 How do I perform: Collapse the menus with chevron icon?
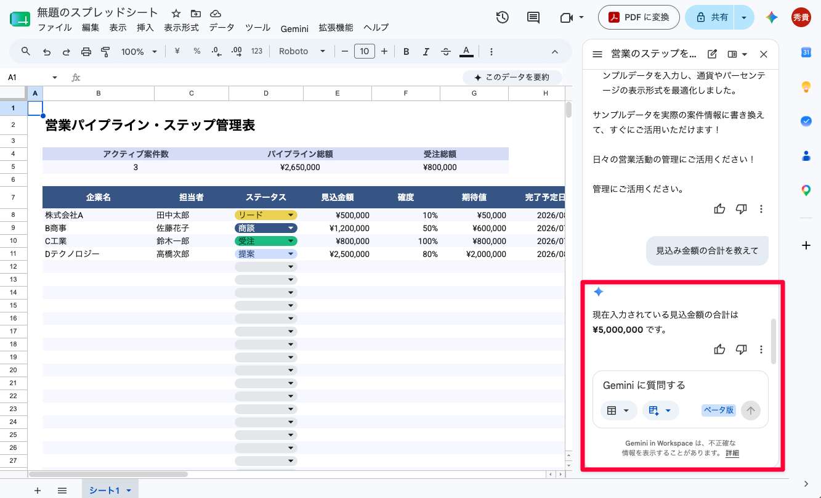pyautogui.click(x=554, y=52)
